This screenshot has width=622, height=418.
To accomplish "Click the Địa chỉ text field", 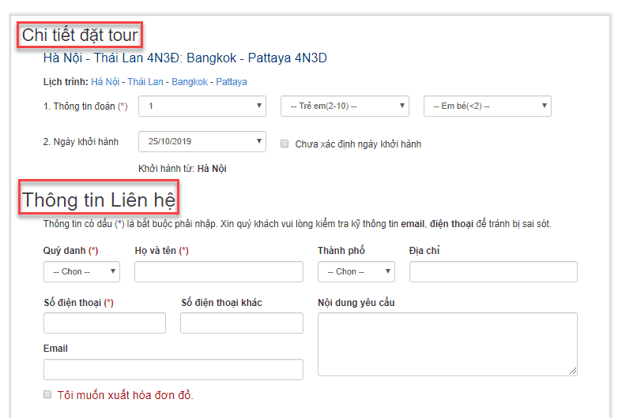I will (x=493, y=272).
